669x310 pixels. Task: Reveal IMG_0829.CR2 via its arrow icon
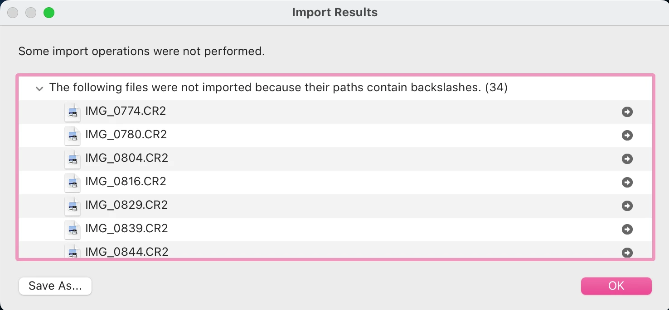[x=627, y=206]
